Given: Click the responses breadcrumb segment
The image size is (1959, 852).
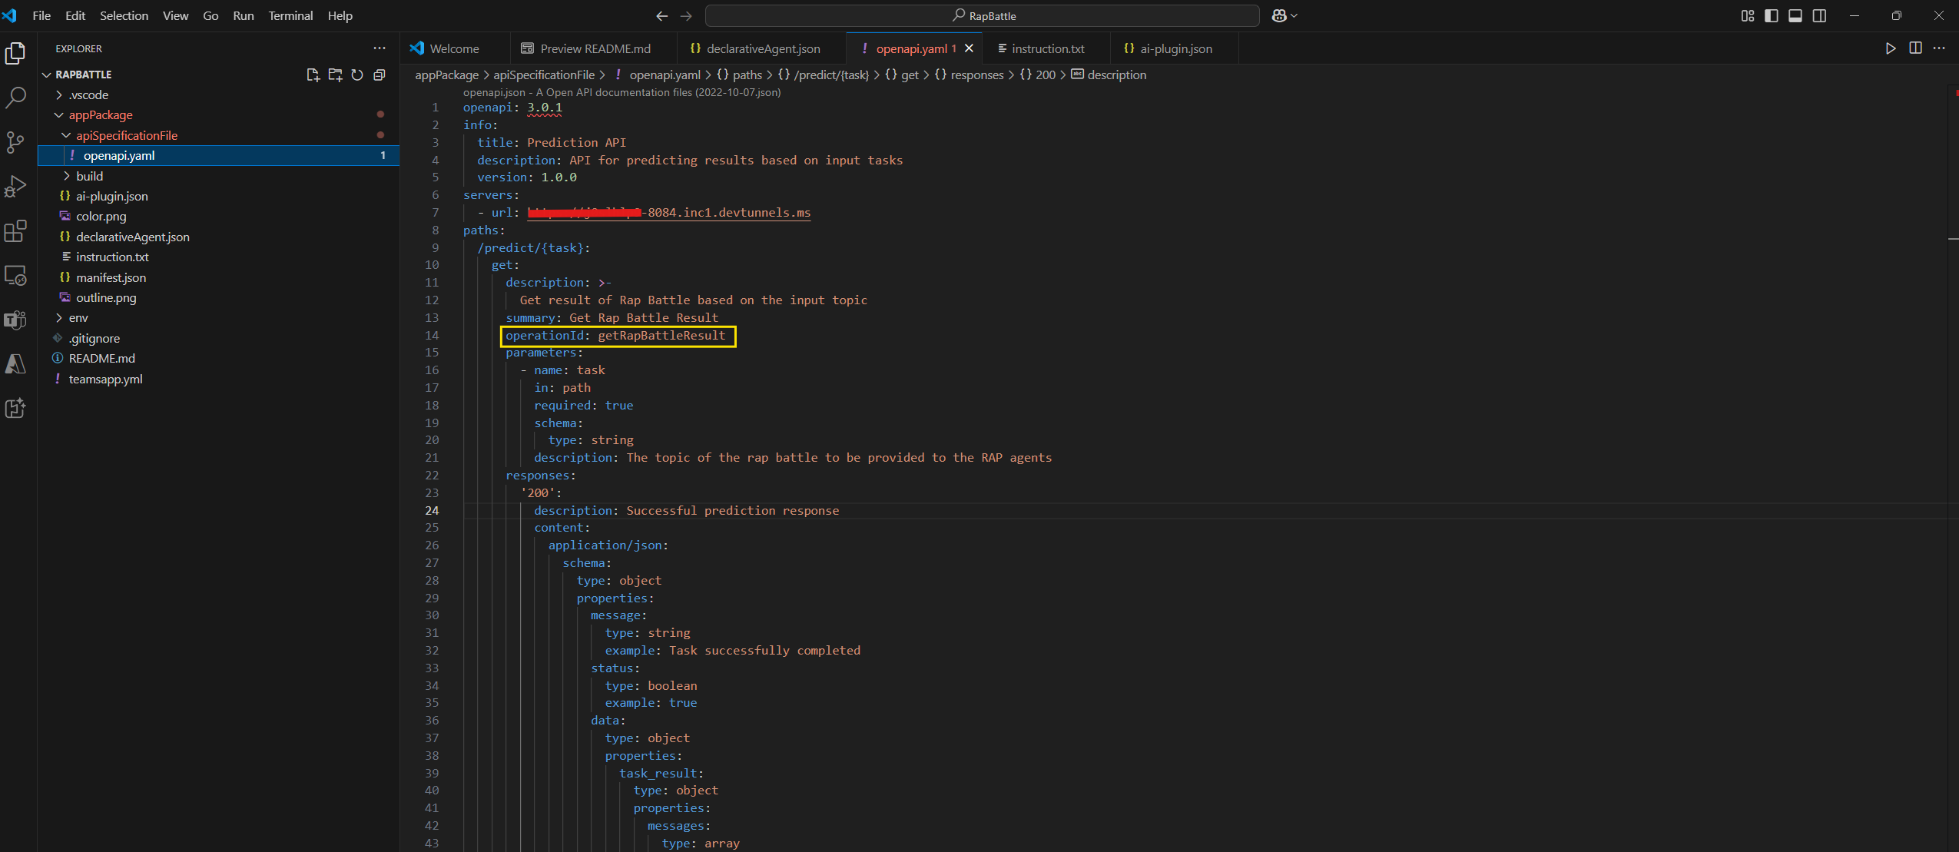Looking at the screenshot, I should click(x=969, y=75).
